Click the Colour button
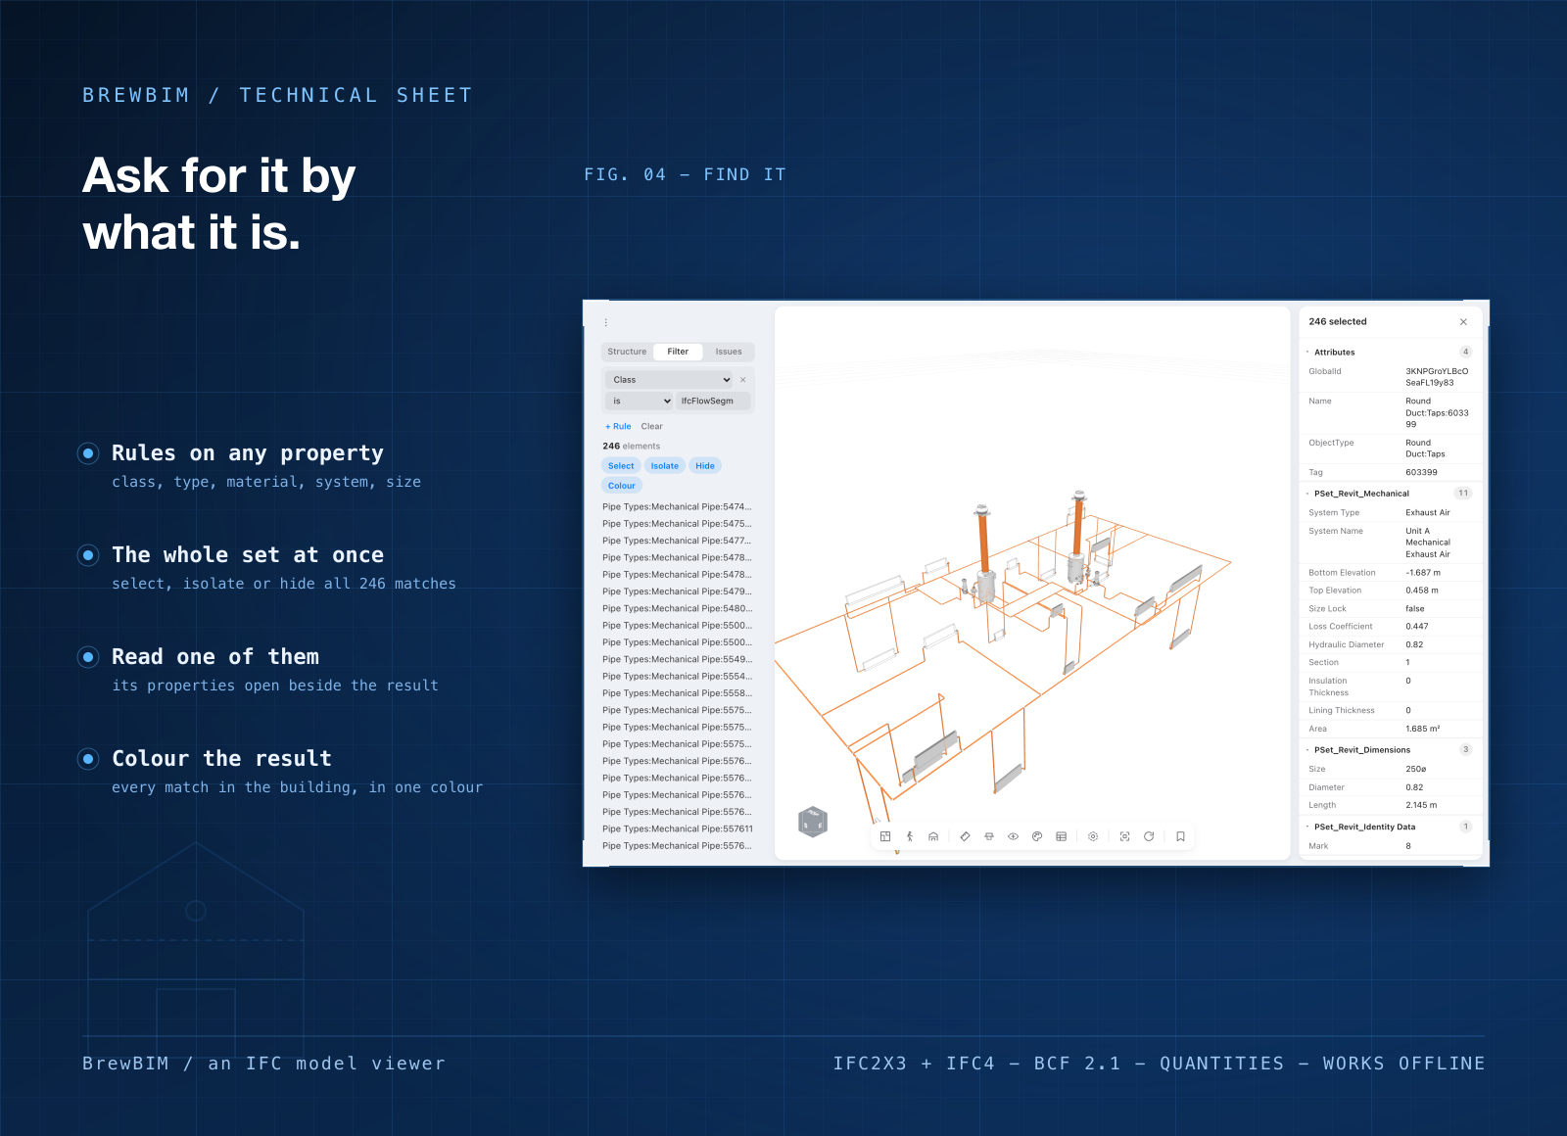Screen dimensions: 1567x1136 (x=622, y=486)
